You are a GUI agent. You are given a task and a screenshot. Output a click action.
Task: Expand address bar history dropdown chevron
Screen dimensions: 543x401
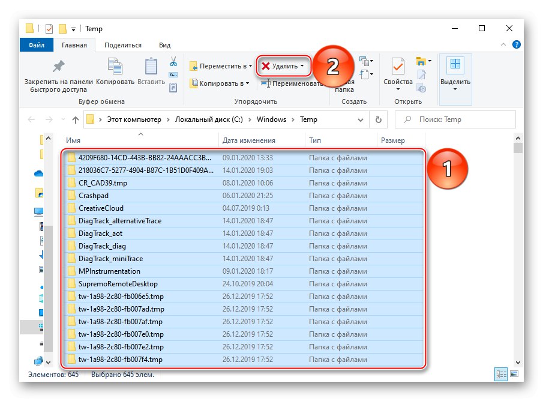pyautogui.click(x=361, y=120)
